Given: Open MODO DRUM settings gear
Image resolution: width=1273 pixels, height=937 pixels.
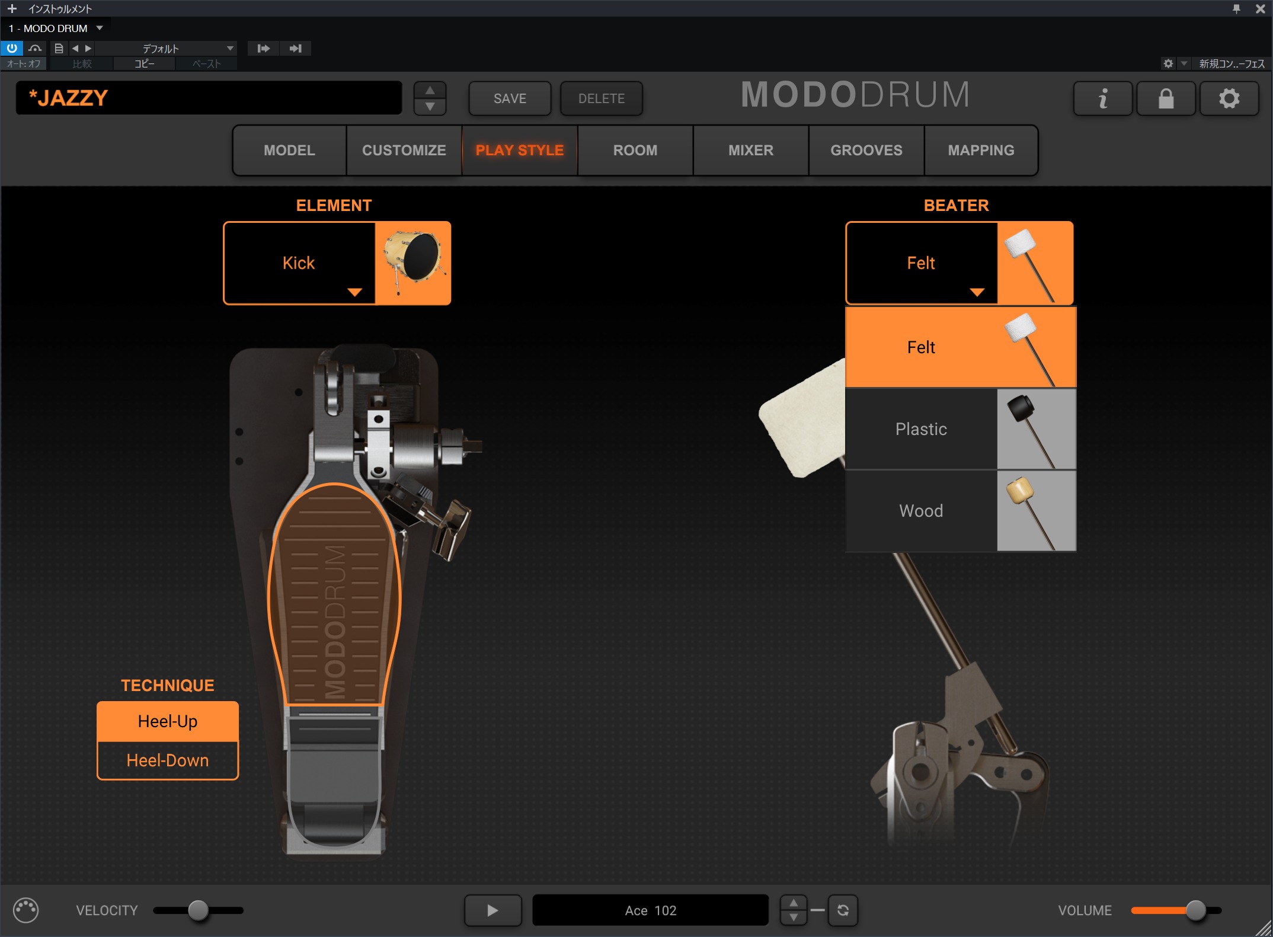Looking at the screenshot, I should pyautogui.click(x=1229, y=98).
